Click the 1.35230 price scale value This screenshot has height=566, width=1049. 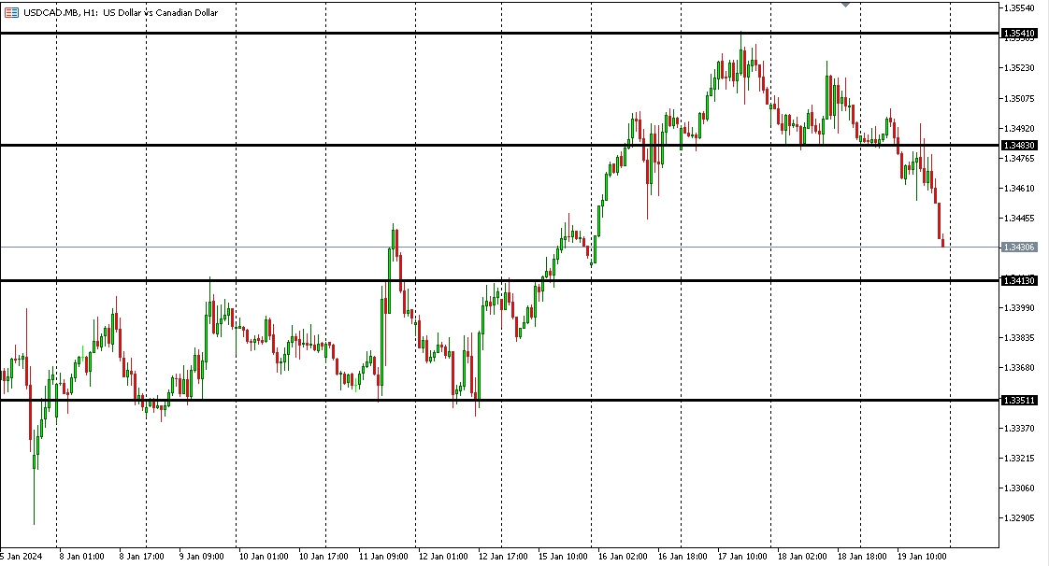click(1019, 68)
